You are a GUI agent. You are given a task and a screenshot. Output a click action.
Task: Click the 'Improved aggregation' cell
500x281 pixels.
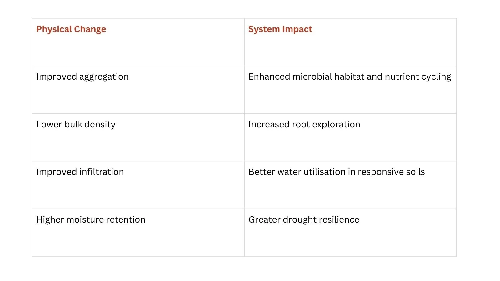coord(138,90)
